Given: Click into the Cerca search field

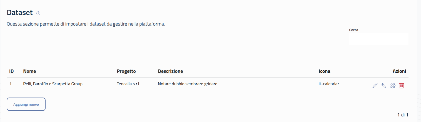Looking at the screenshot, I should (x=378, y=39).
